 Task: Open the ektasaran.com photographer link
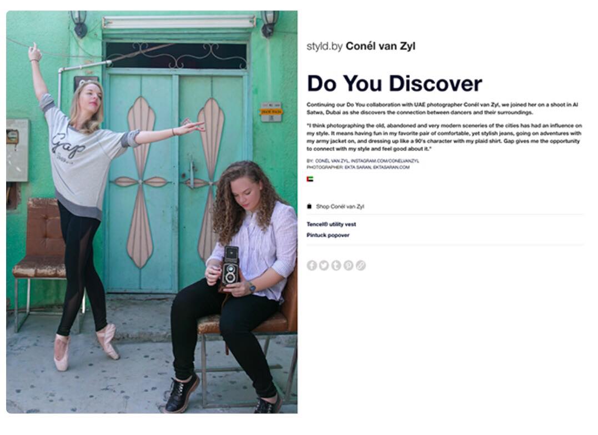(x=391, y=167)
